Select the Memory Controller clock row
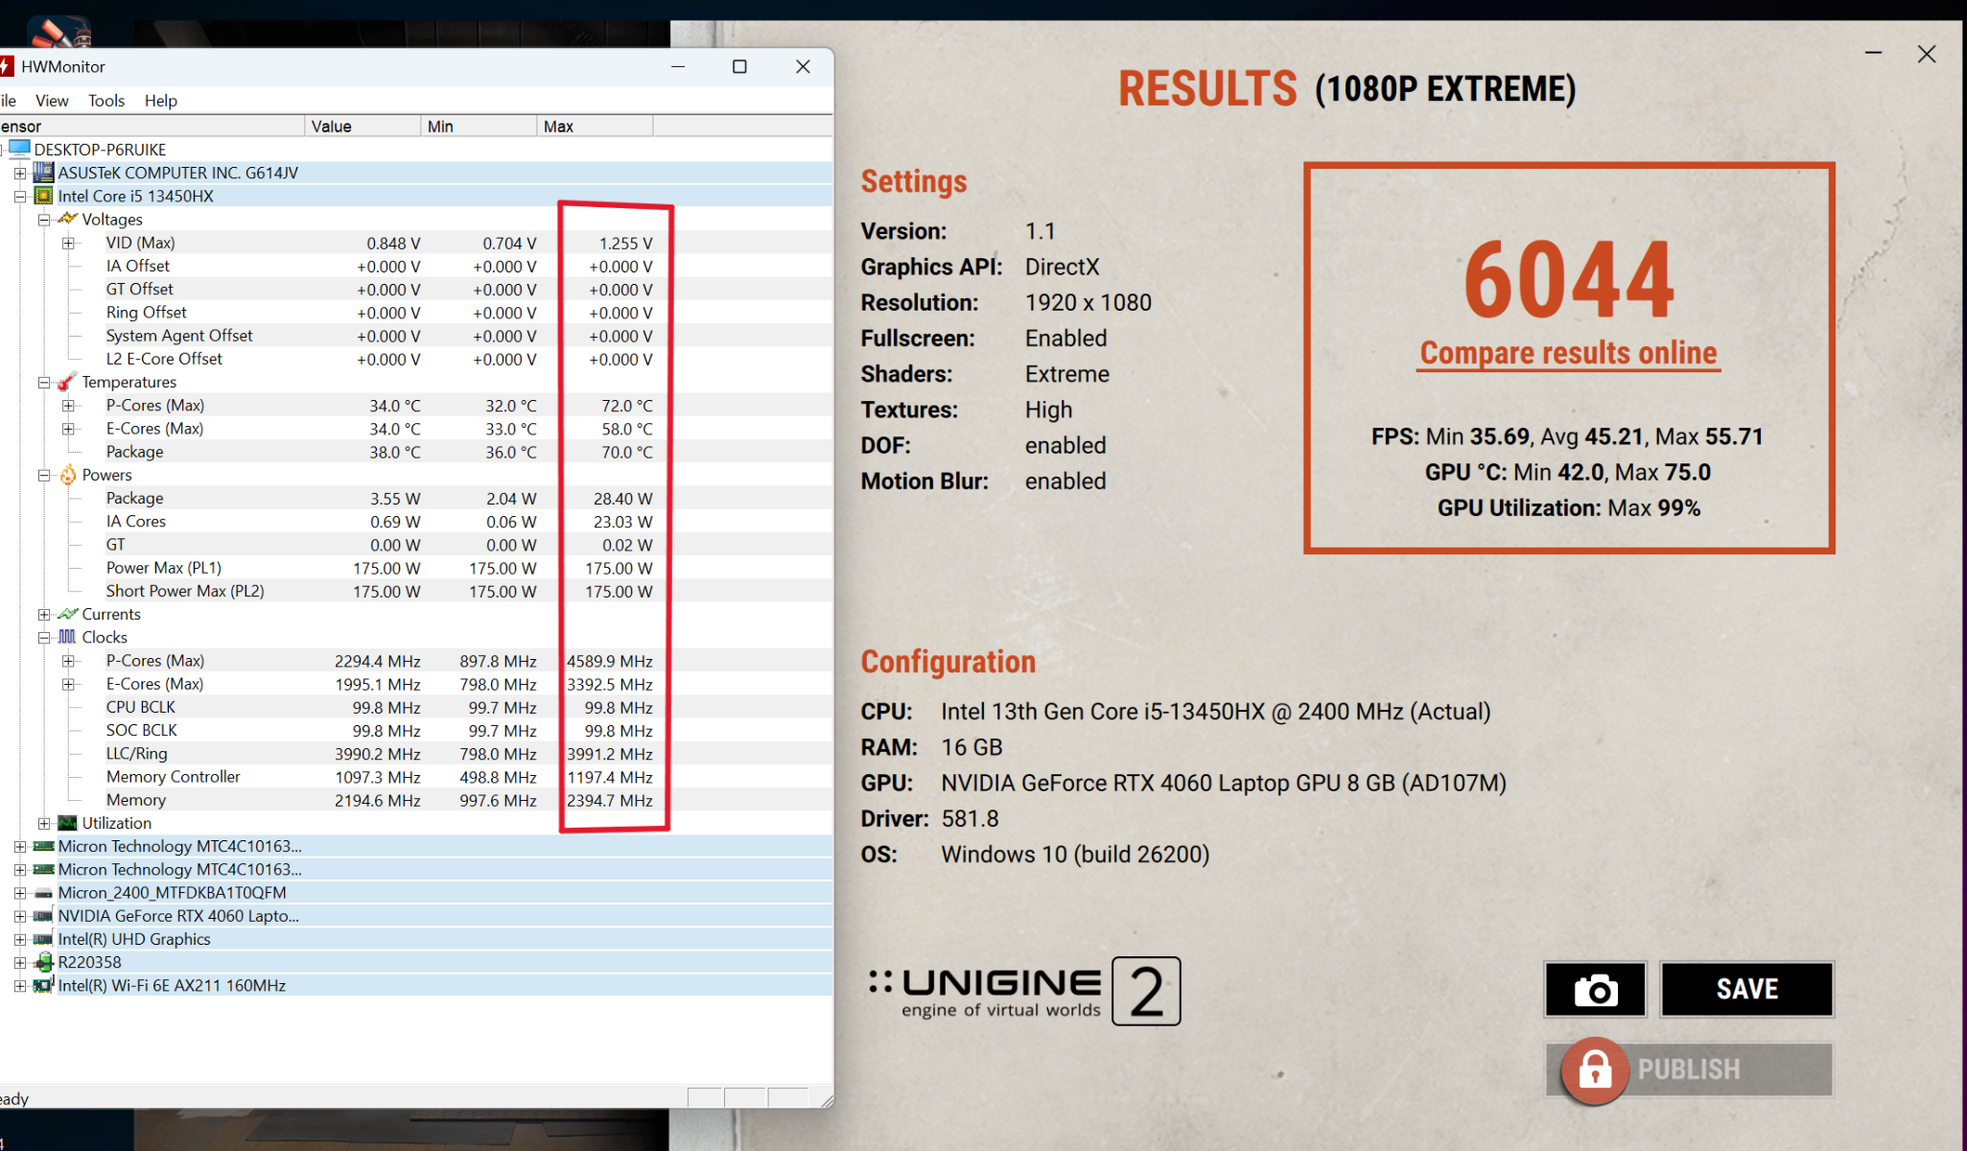Viewport: 1967px width, 1151px height. tap(416, 777)
